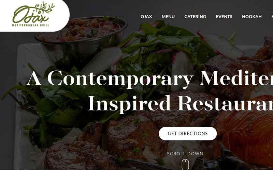Click the Get Directions button
The height and width of the screenshot is (170, 273).
click(188, 134)
